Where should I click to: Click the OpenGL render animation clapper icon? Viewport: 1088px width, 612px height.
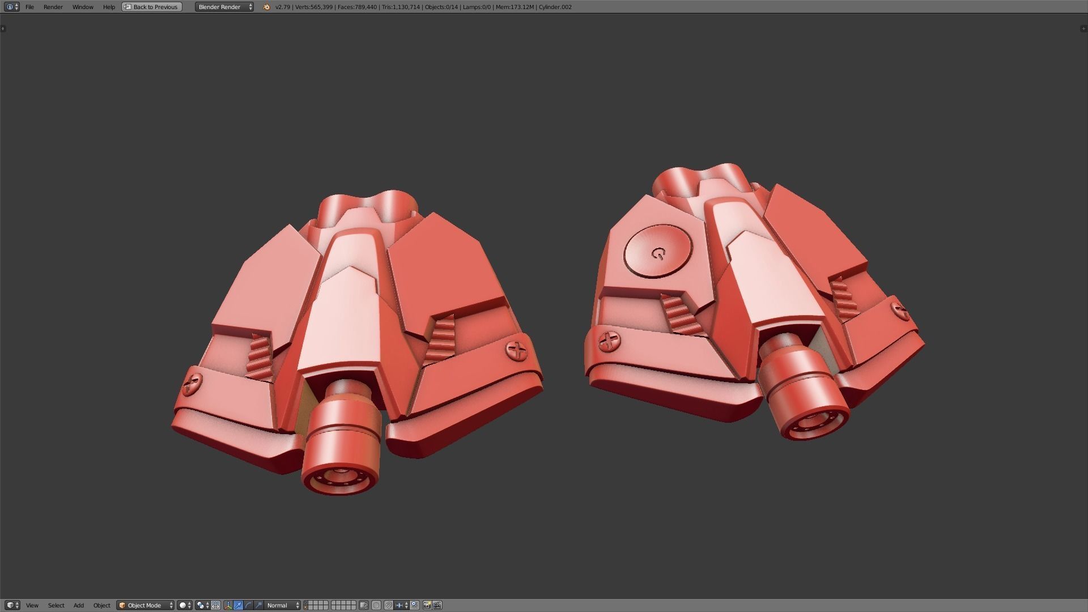point(437,605)
